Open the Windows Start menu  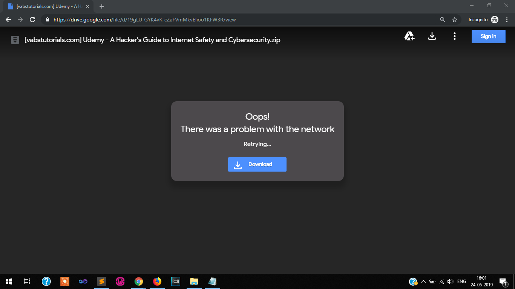click(9, 281)
